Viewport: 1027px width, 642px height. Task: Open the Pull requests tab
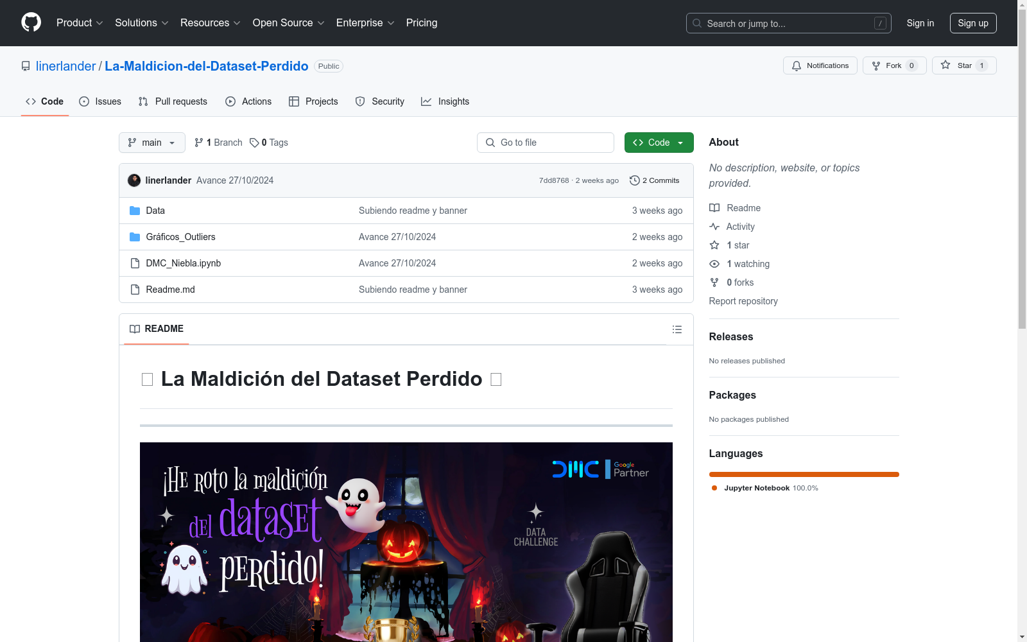173,101
